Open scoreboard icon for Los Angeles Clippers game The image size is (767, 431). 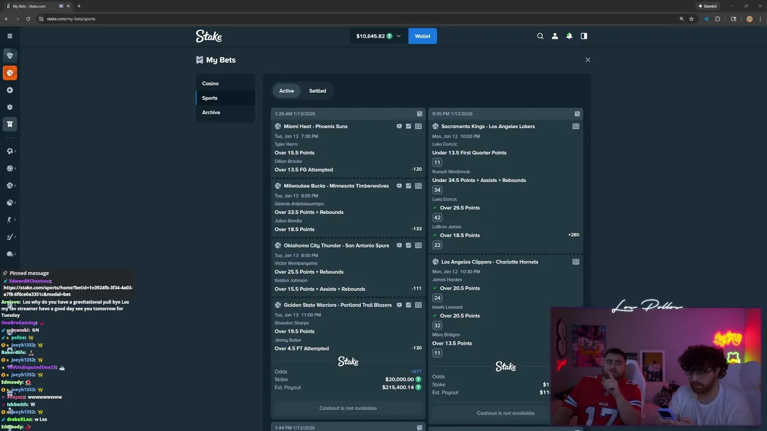(576, 262)
